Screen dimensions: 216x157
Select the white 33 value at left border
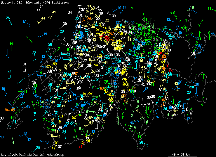click(x=2, y=118)
